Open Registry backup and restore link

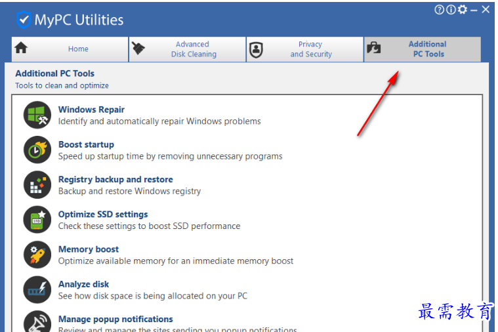115,180
